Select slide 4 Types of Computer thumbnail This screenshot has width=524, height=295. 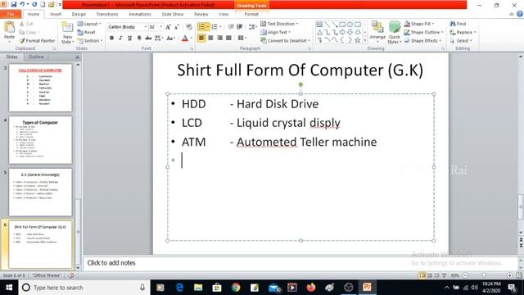click(x=40, y=140)
